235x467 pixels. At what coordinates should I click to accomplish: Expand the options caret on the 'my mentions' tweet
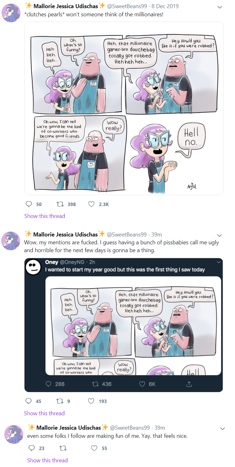tap(220, 236)
